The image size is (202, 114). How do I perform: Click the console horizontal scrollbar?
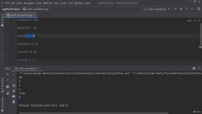pos(93,113)
